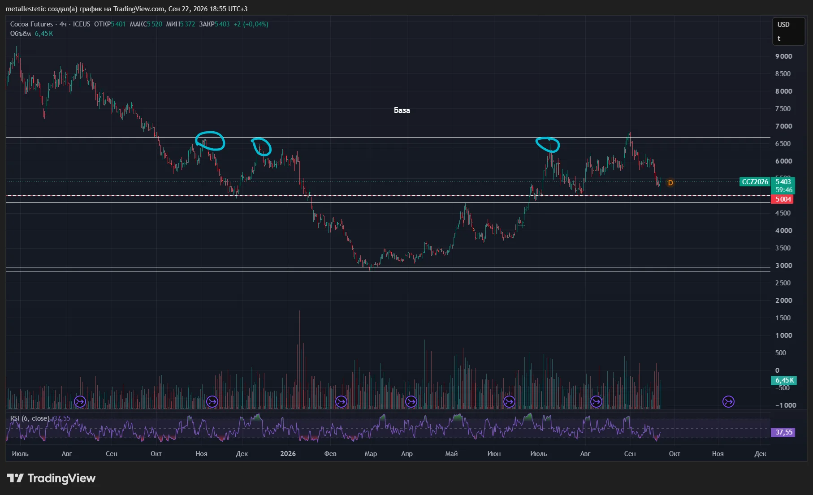Click the orange D dividend marker

click(x=670, y=183)
